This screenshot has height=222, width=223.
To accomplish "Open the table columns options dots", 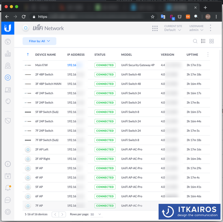I will (208, 54).
